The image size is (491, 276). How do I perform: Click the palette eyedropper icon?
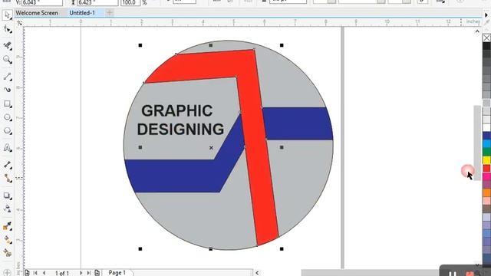488,23
